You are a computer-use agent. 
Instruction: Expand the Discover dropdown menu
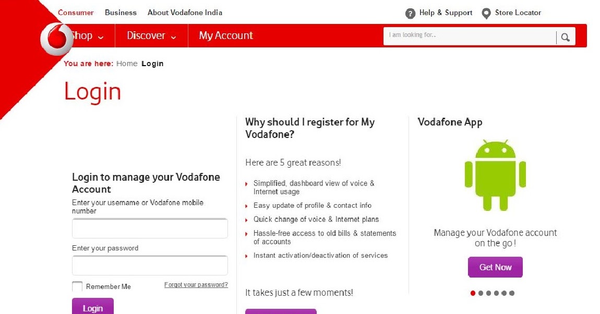tap(151, 35)
